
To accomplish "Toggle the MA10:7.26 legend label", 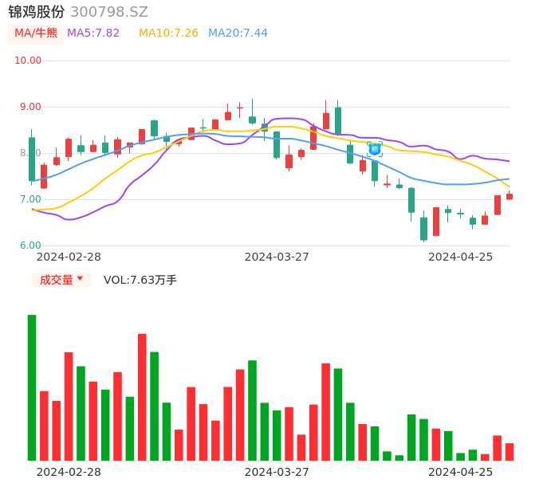I will pyautogui.click(x=168, y=33).
